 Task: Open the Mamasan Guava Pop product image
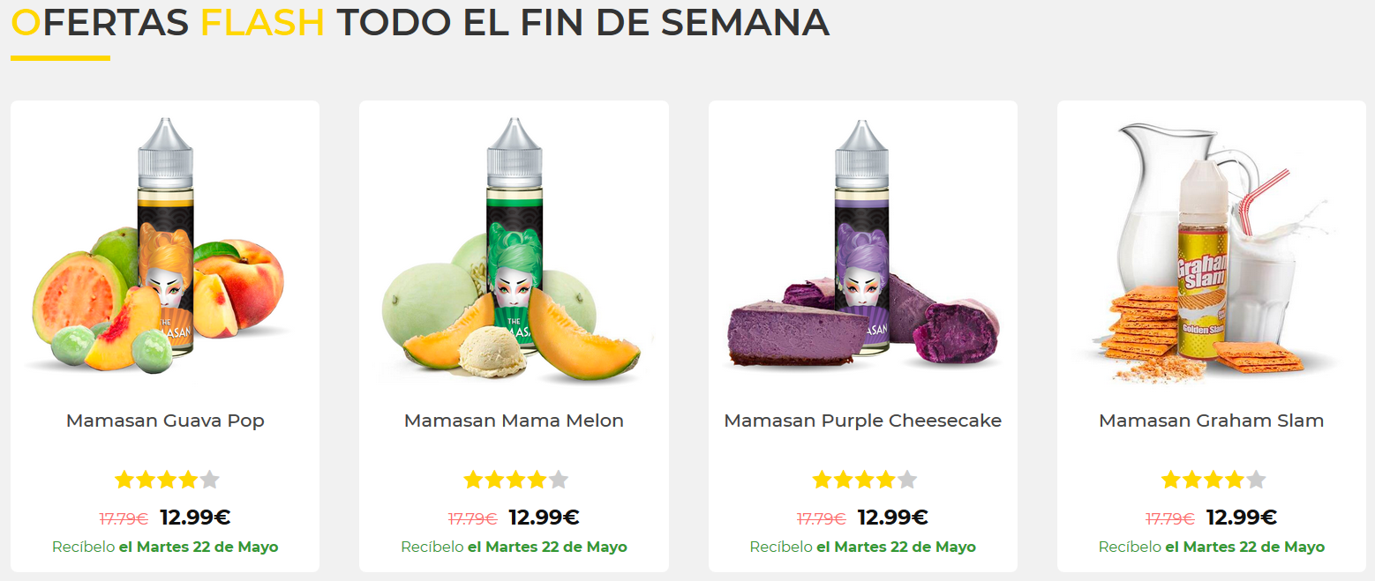165,249
